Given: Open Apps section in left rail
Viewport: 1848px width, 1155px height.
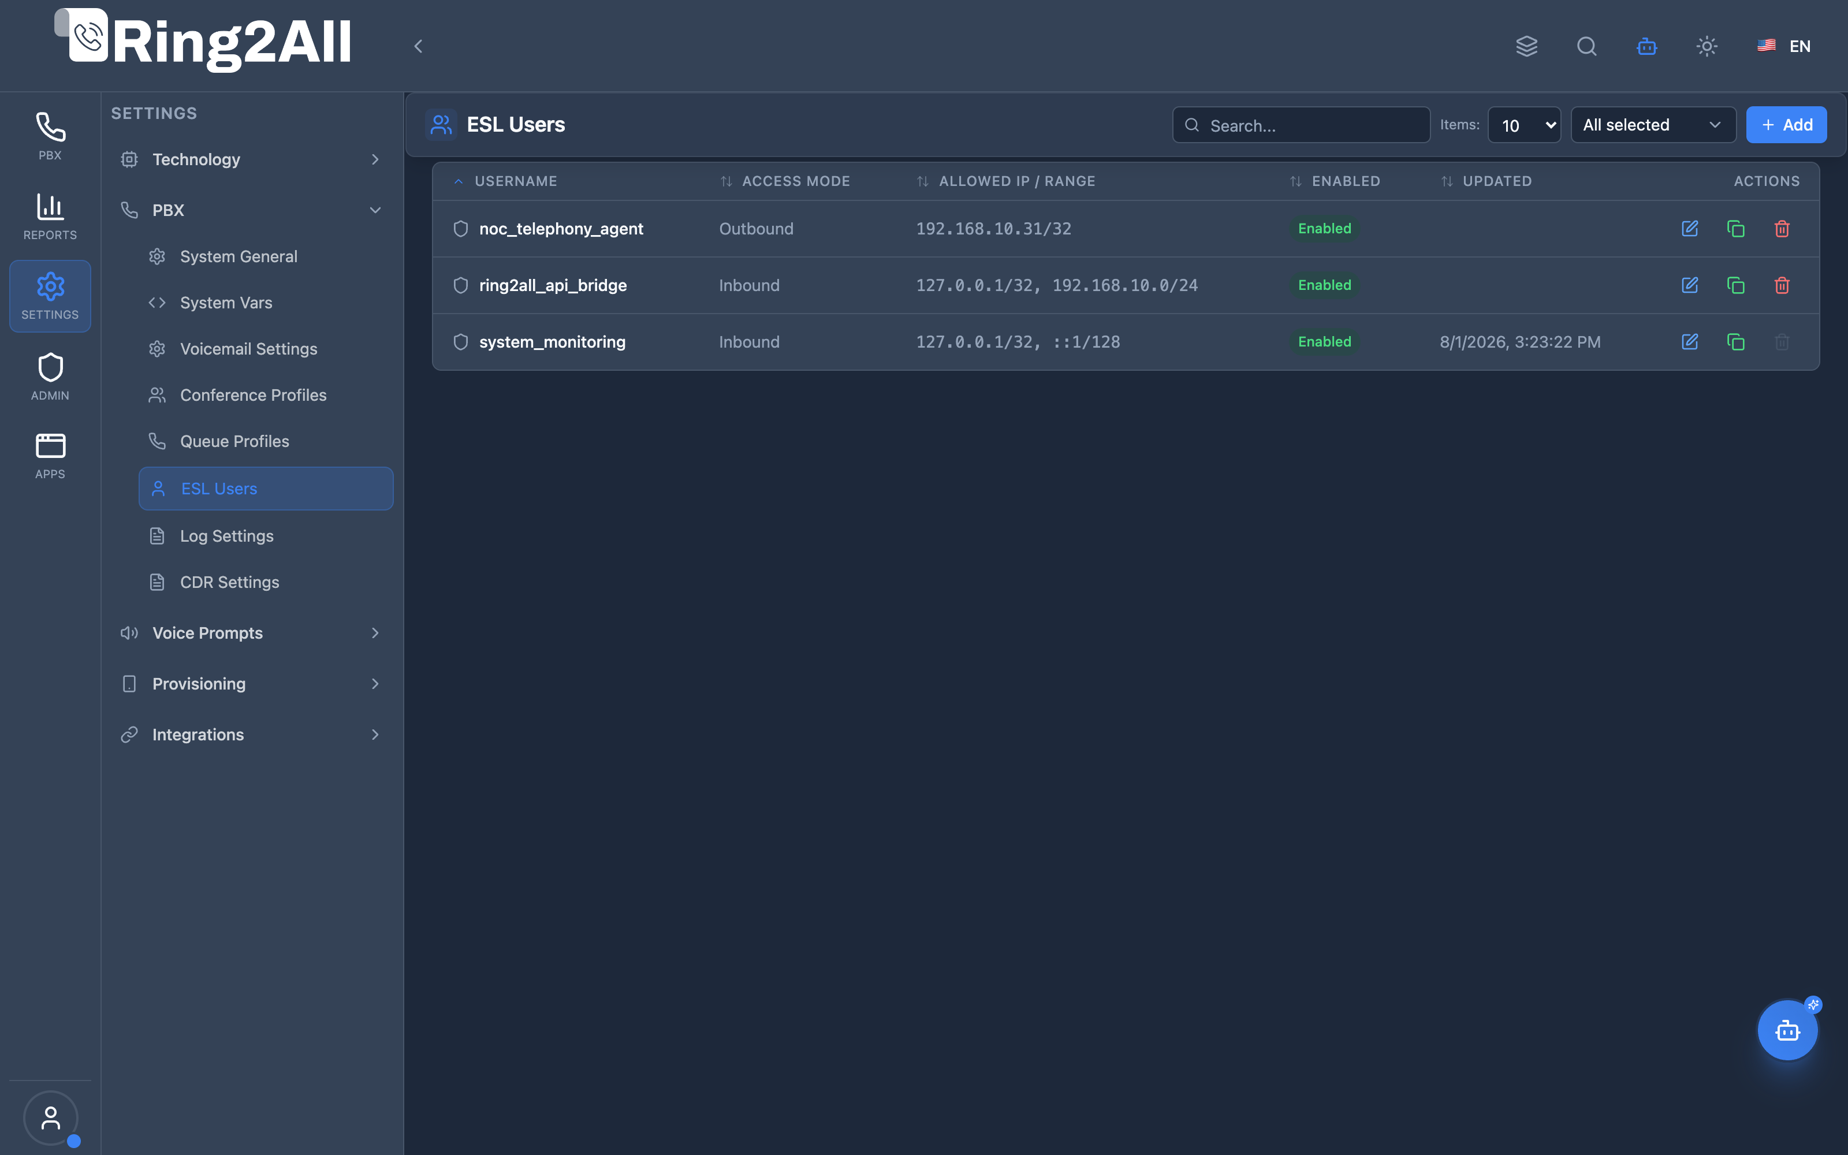Looking at the screenshot, I should point(50,456).
